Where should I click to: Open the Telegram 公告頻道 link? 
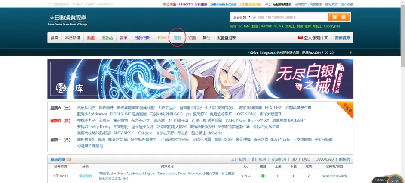point(193,4)
